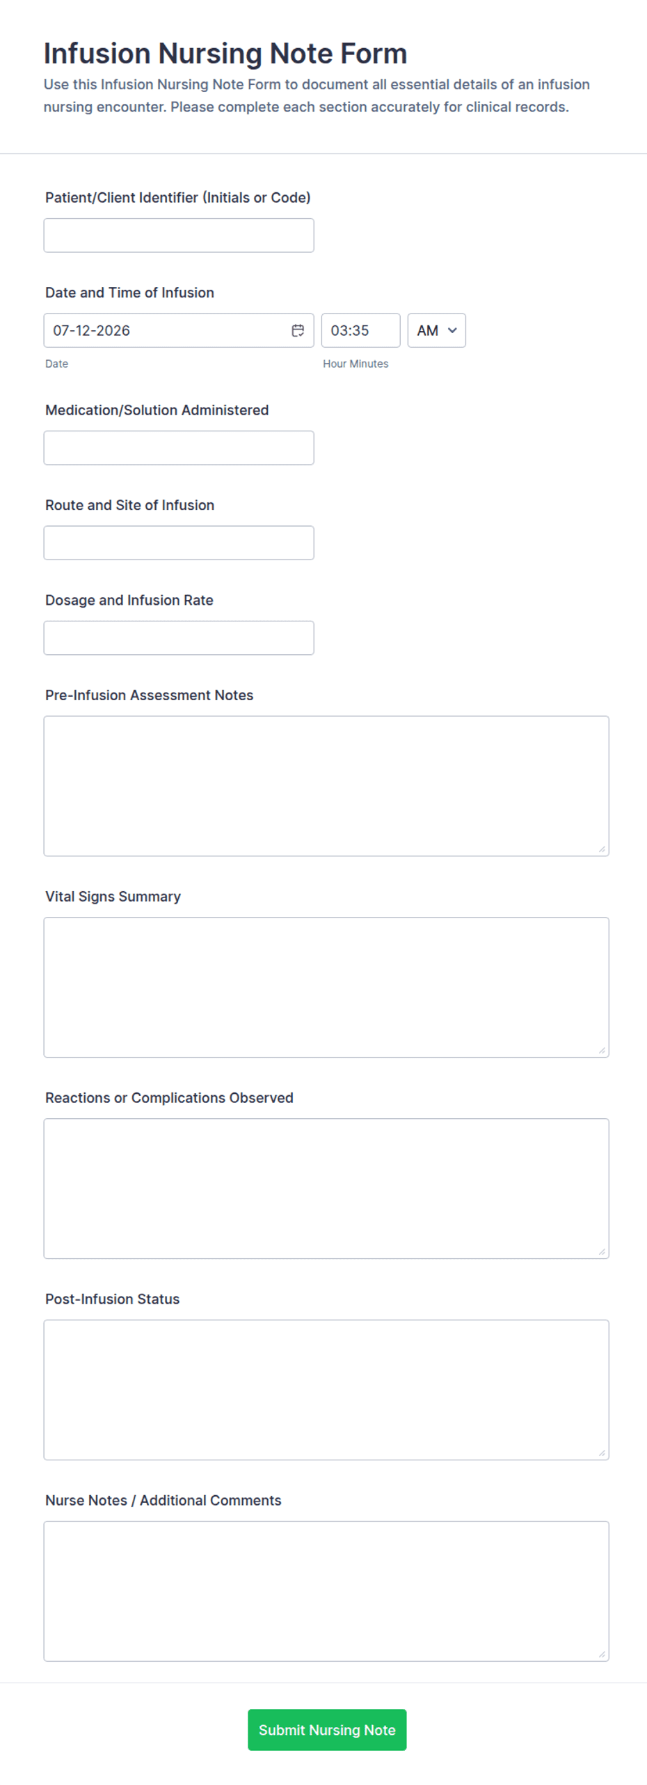Click the Hour Minutes time field
The height and width of the screenshot is (1785, 647).
(360, 330)
